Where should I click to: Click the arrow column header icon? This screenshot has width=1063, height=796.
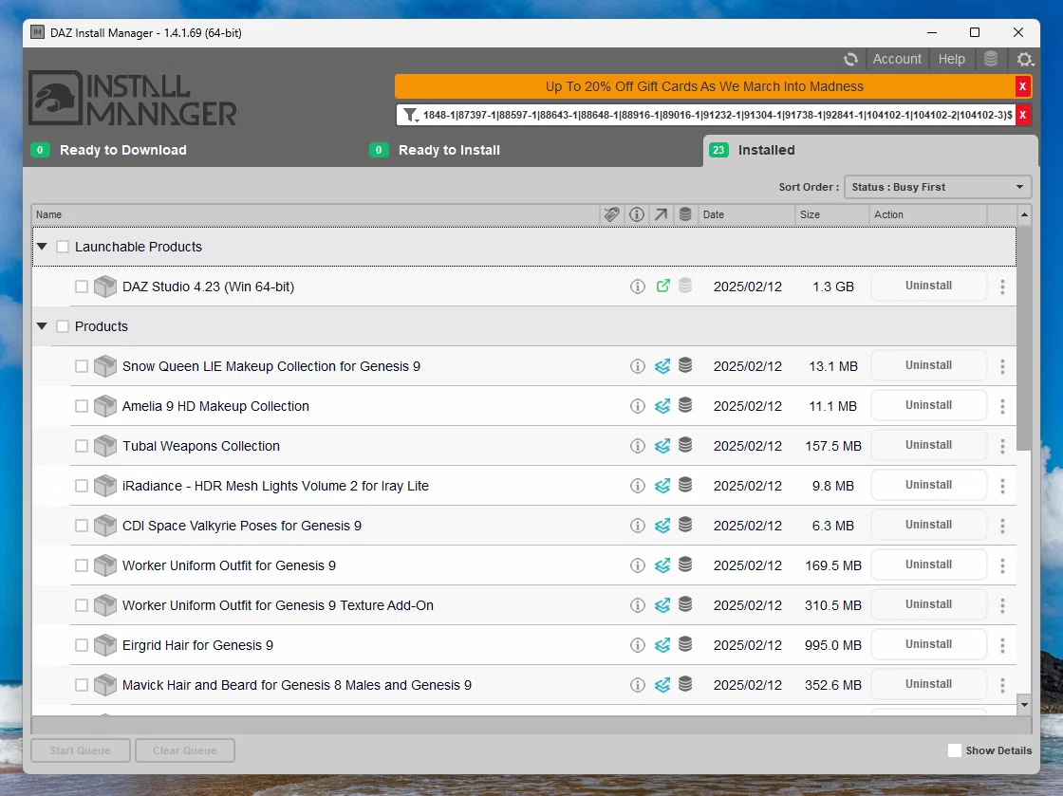click(x=661, y=214)
